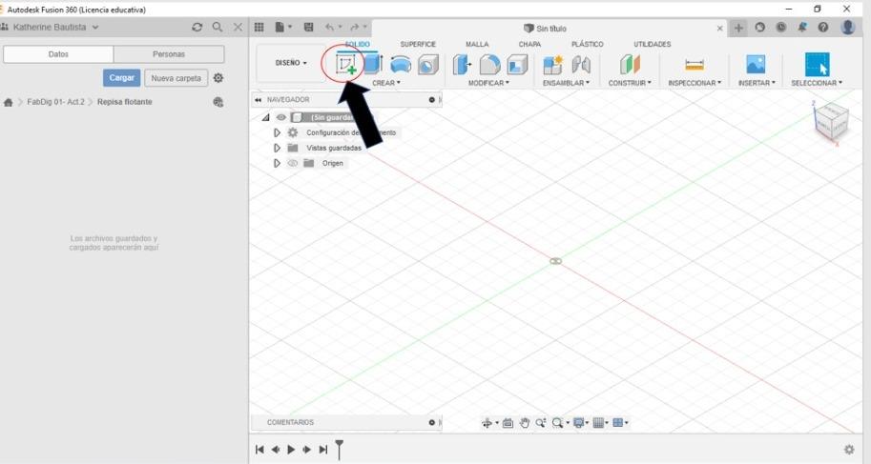Open the MODIFICAR dropdown menu
This screenshot has height=464, width=871.
point(488,83)
